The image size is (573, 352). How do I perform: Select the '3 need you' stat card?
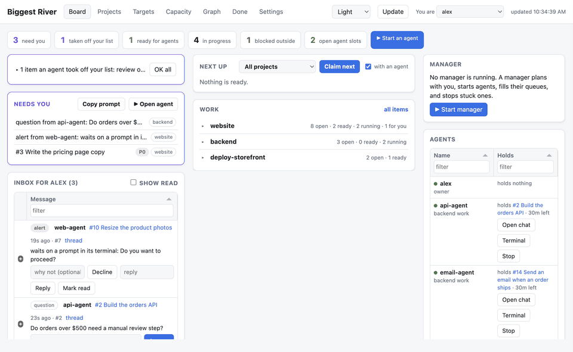[29, 40]
